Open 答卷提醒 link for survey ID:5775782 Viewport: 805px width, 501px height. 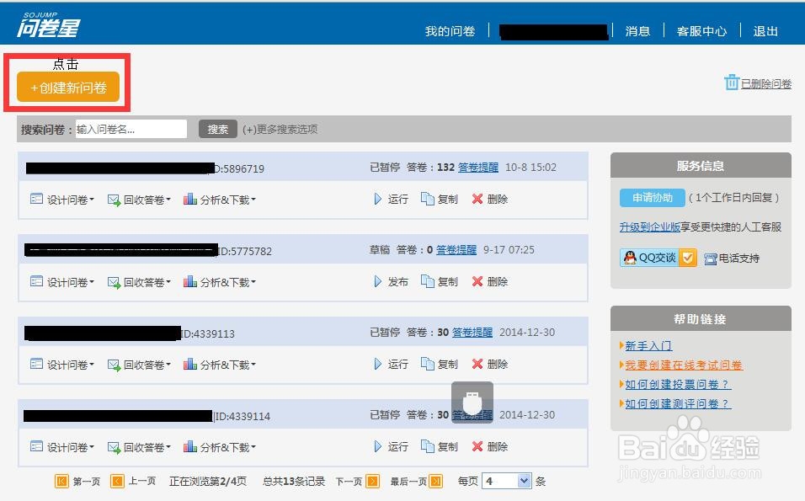coord(456,250)
